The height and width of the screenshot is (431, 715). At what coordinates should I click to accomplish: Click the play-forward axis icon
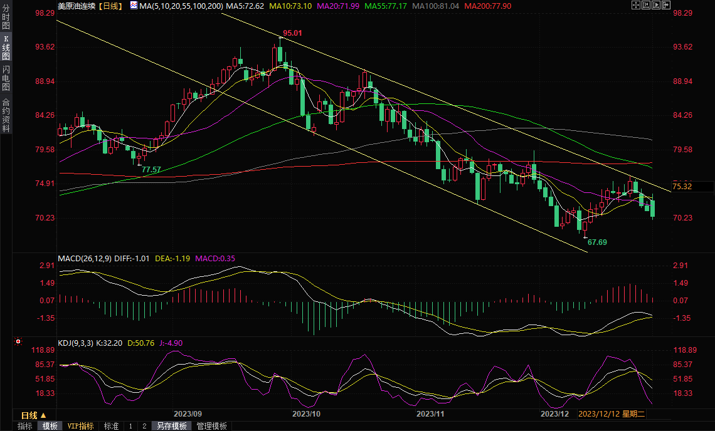click(x=655, y=5)
